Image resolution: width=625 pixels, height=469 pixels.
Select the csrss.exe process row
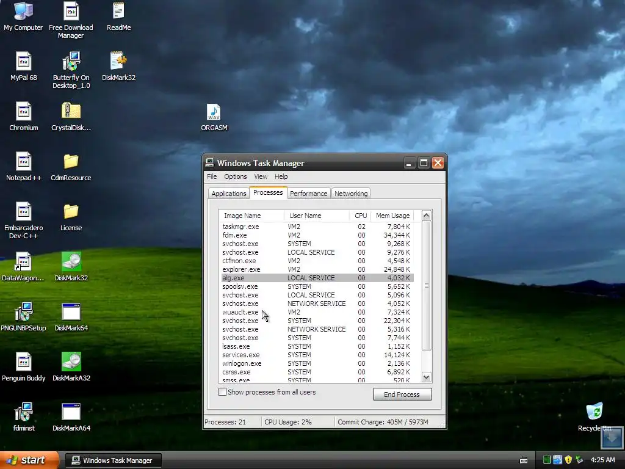(317, 372)
